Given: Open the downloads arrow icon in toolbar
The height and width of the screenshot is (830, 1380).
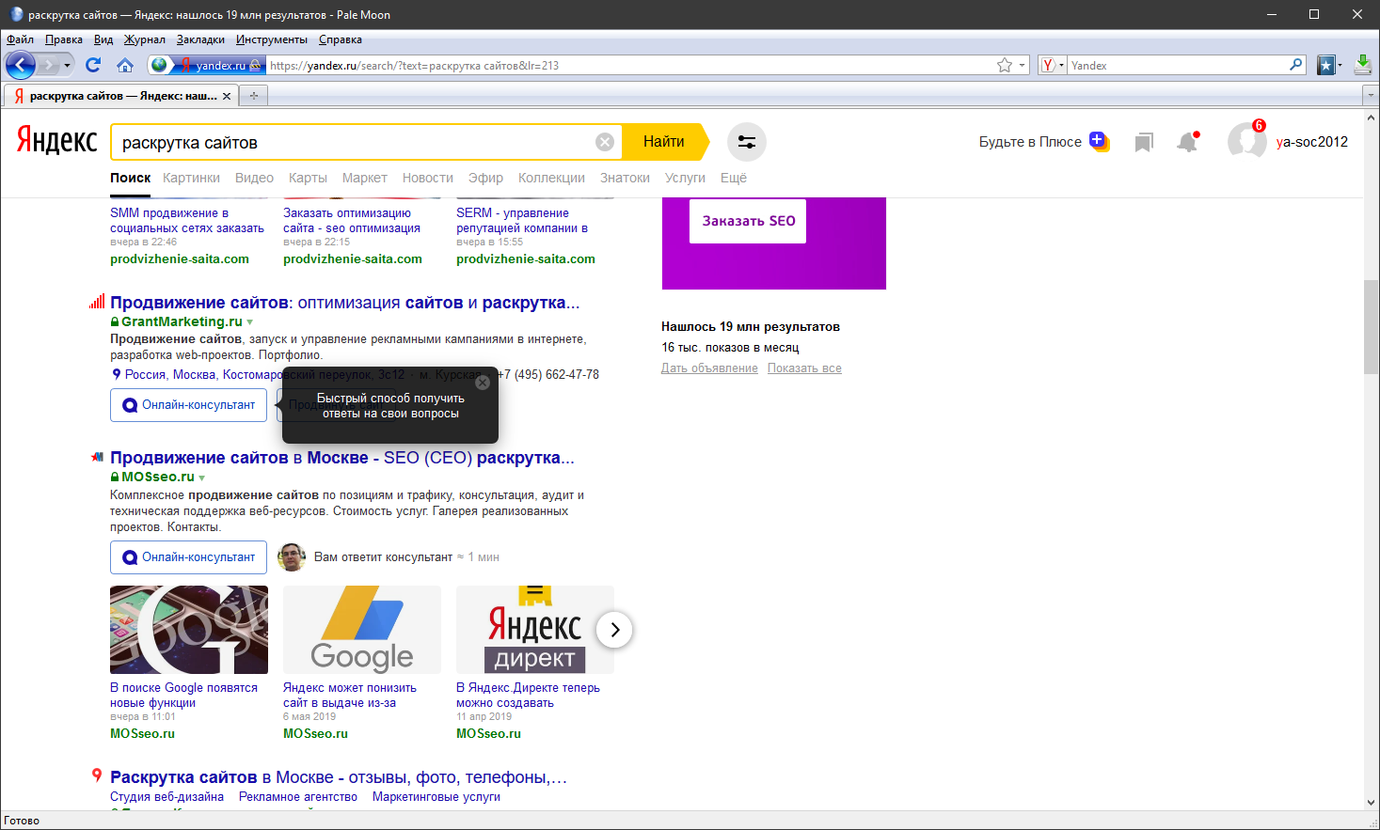Looking at the screenshot, I should click(x=1362, y=65).
